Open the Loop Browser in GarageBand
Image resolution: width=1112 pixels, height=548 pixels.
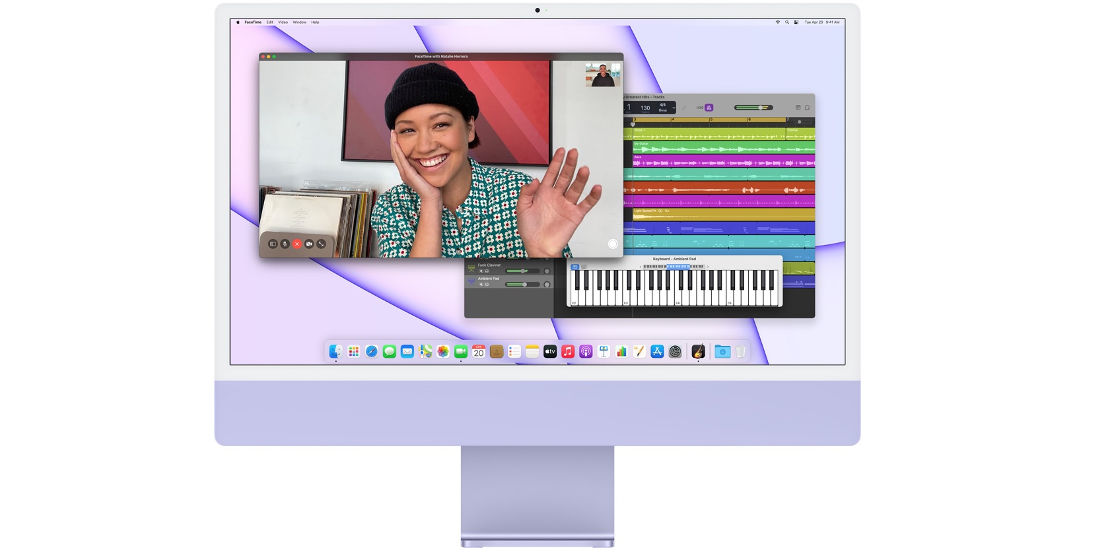(807, 108)
